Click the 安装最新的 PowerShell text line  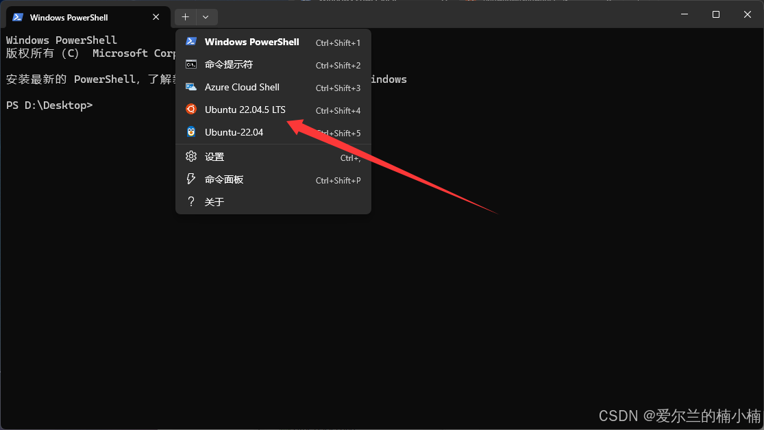pos(90,79)
